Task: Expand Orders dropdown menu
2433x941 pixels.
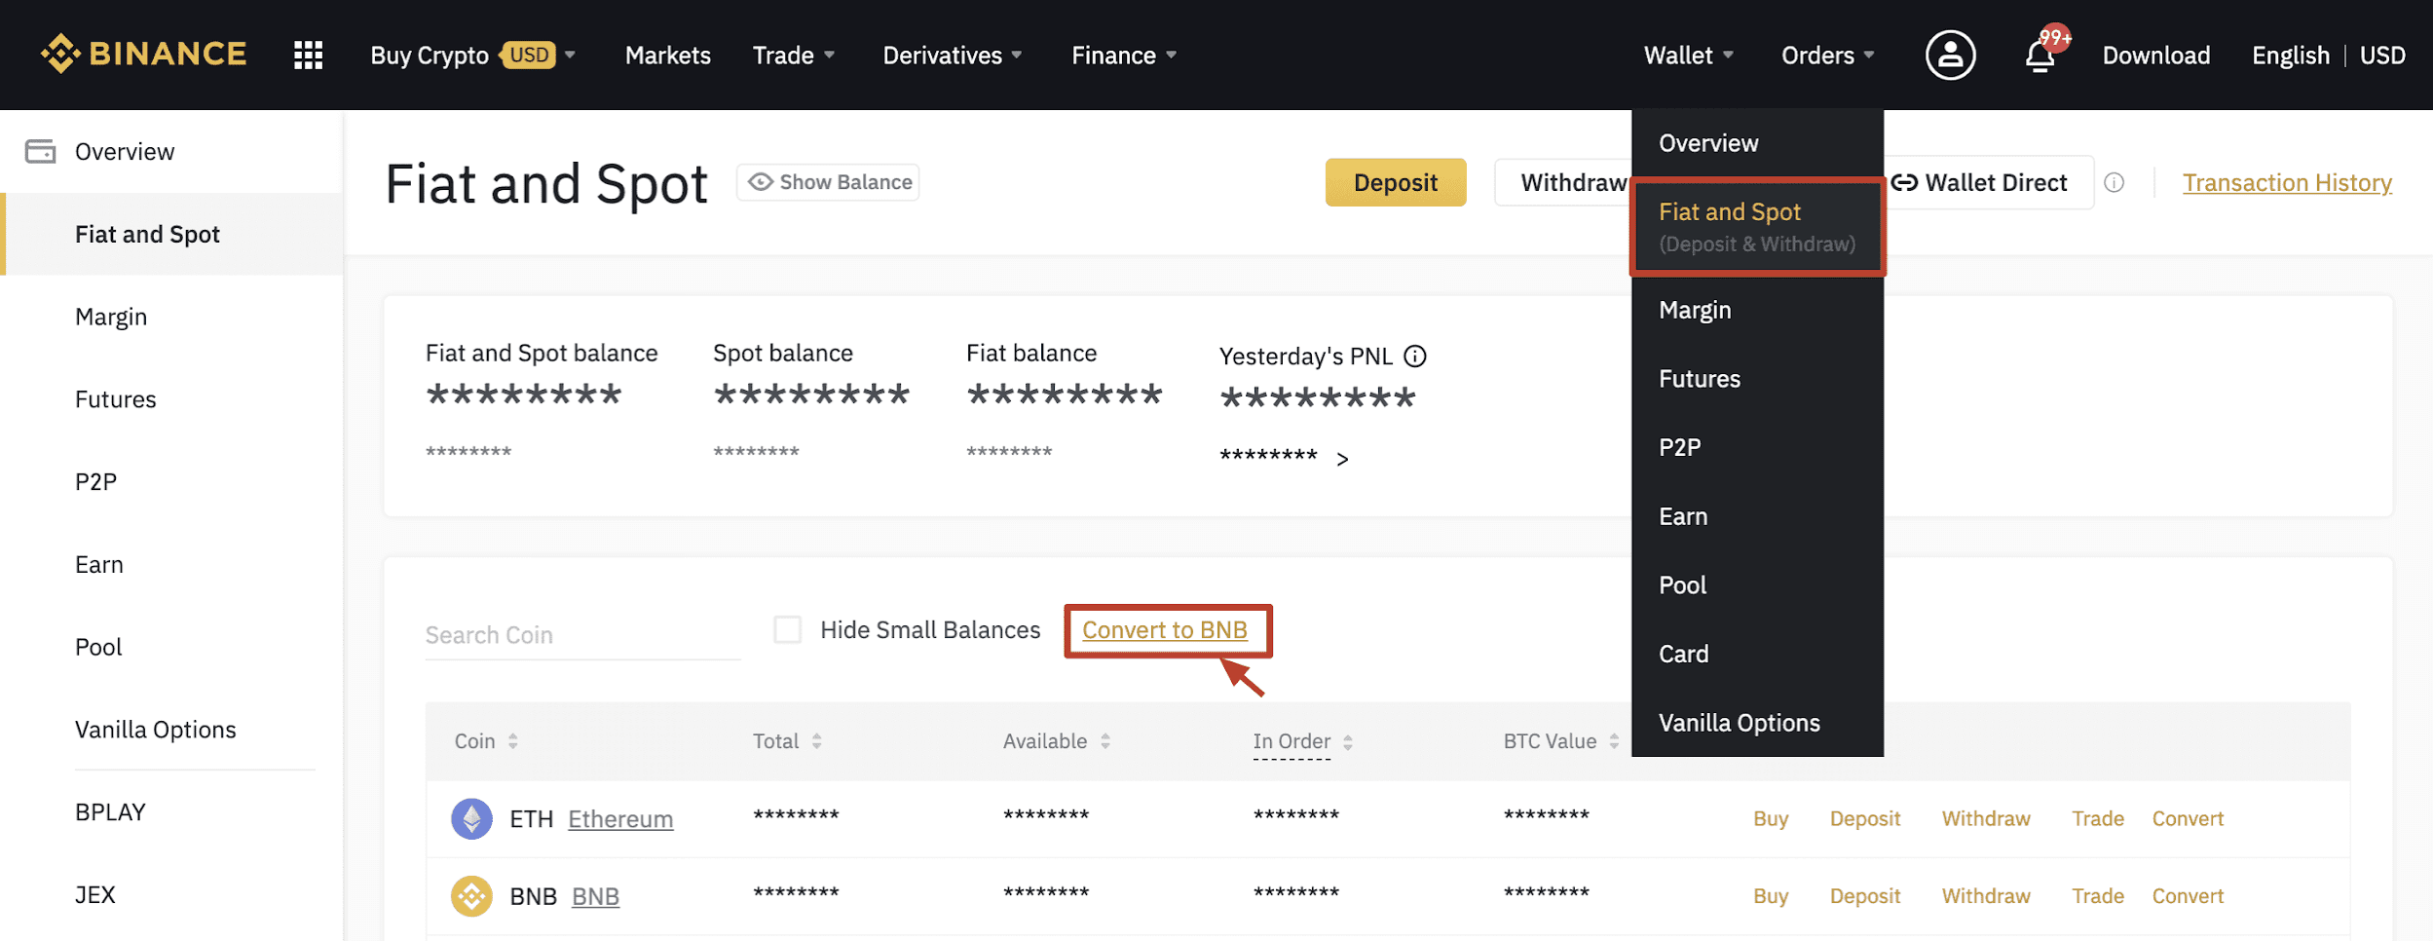Action: [1869, 55]
